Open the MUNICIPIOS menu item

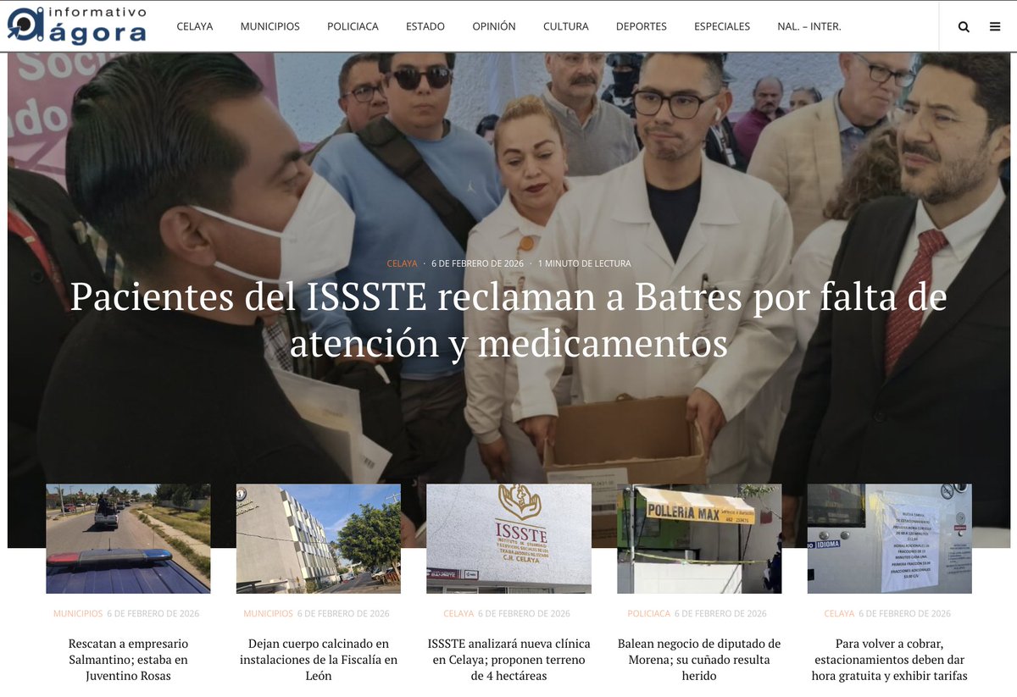[x=270, y=26]
